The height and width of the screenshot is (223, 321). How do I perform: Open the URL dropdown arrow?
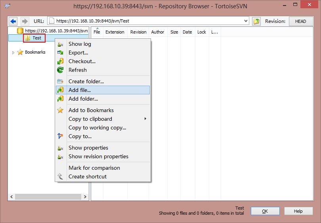coord(246,21)
